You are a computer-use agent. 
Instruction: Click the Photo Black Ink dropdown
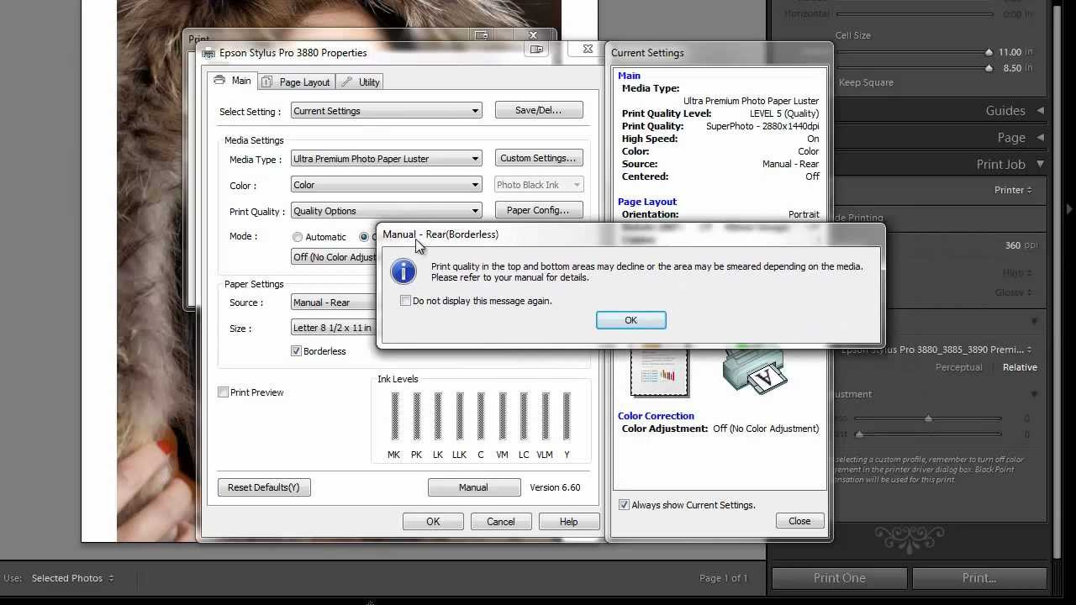[x=539, y=185]
